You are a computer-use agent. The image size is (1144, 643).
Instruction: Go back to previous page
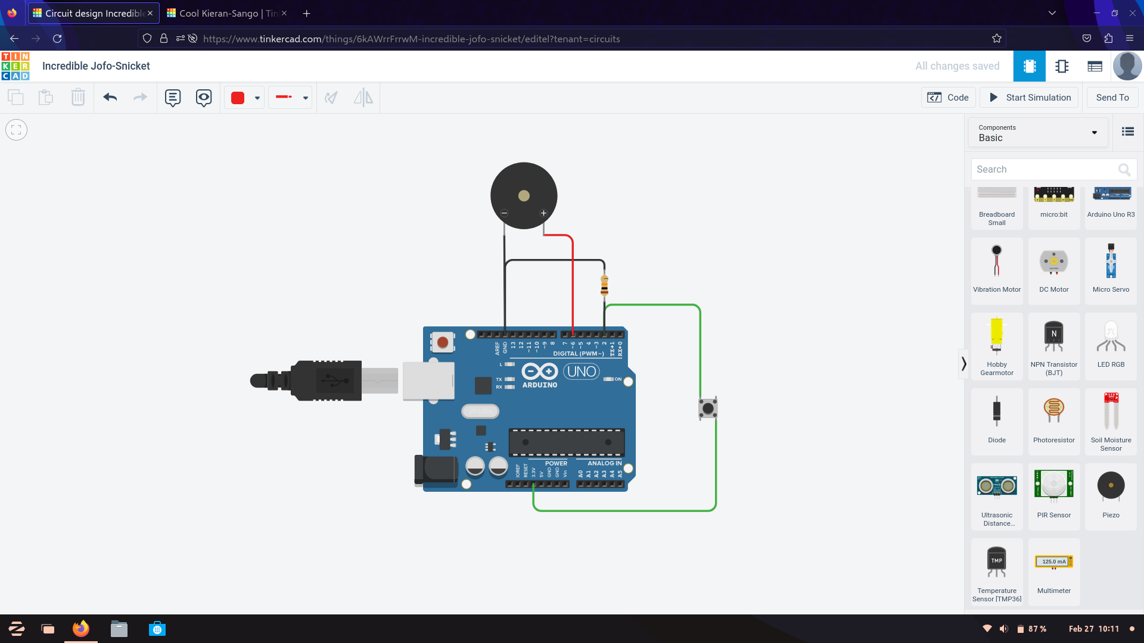point(14,39)
